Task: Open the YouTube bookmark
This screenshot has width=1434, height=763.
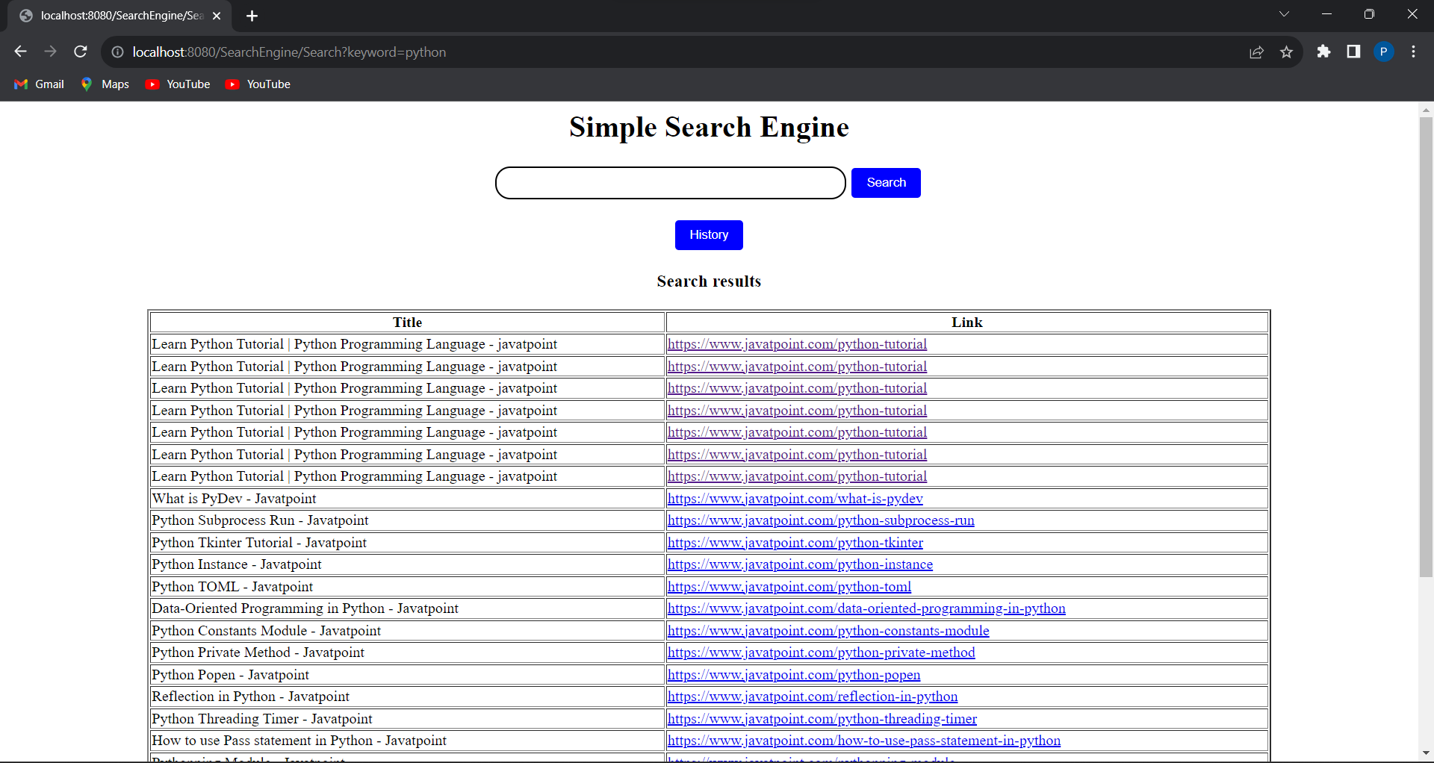Action: pyautogui.click(x=177, y=84)
